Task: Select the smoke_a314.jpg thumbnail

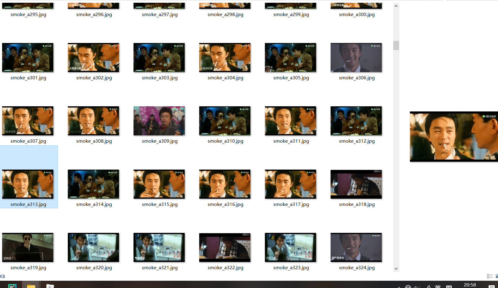Action: coord(94,184)
